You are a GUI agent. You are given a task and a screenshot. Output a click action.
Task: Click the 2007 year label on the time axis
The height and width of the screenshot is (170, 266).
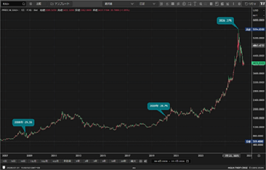(5, 155)
